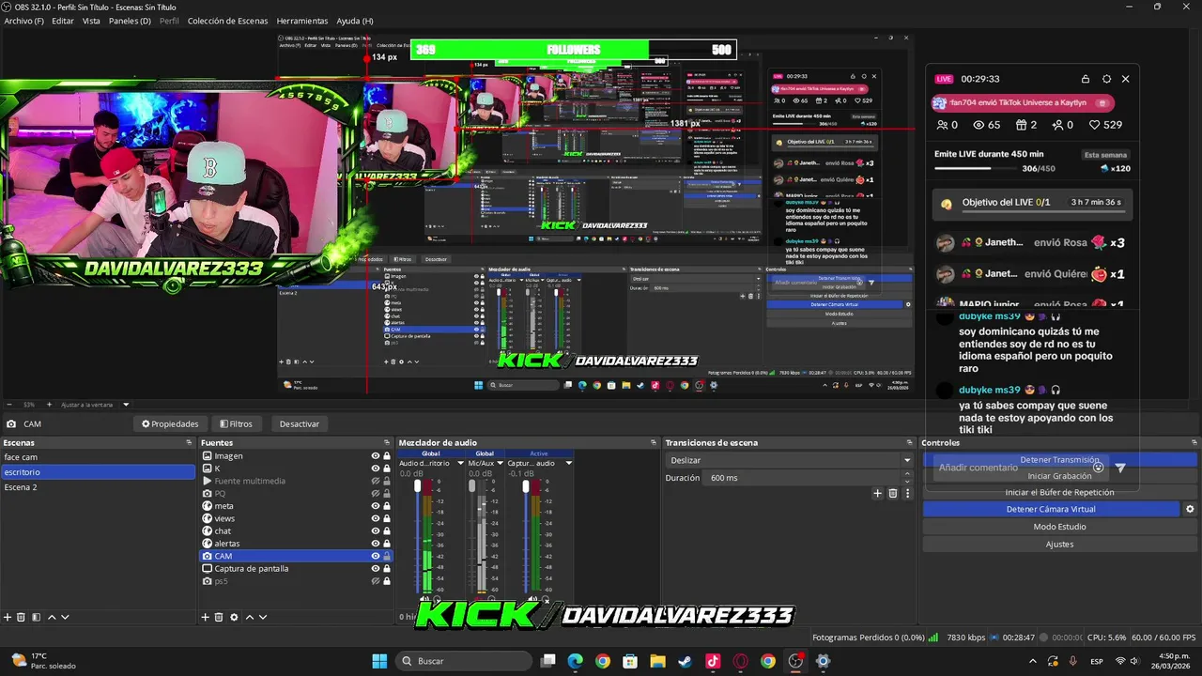The width and height of the screenshot is (1202, 676).
Task: Adjust Captura de audio volume fader
Action: pos(527,487)
